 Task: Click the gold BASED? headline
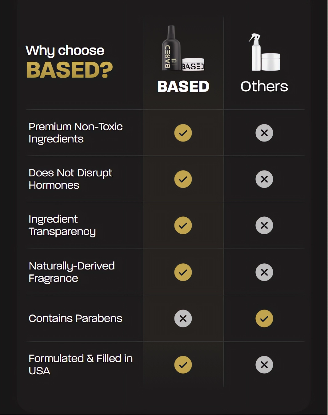point(70,70)
